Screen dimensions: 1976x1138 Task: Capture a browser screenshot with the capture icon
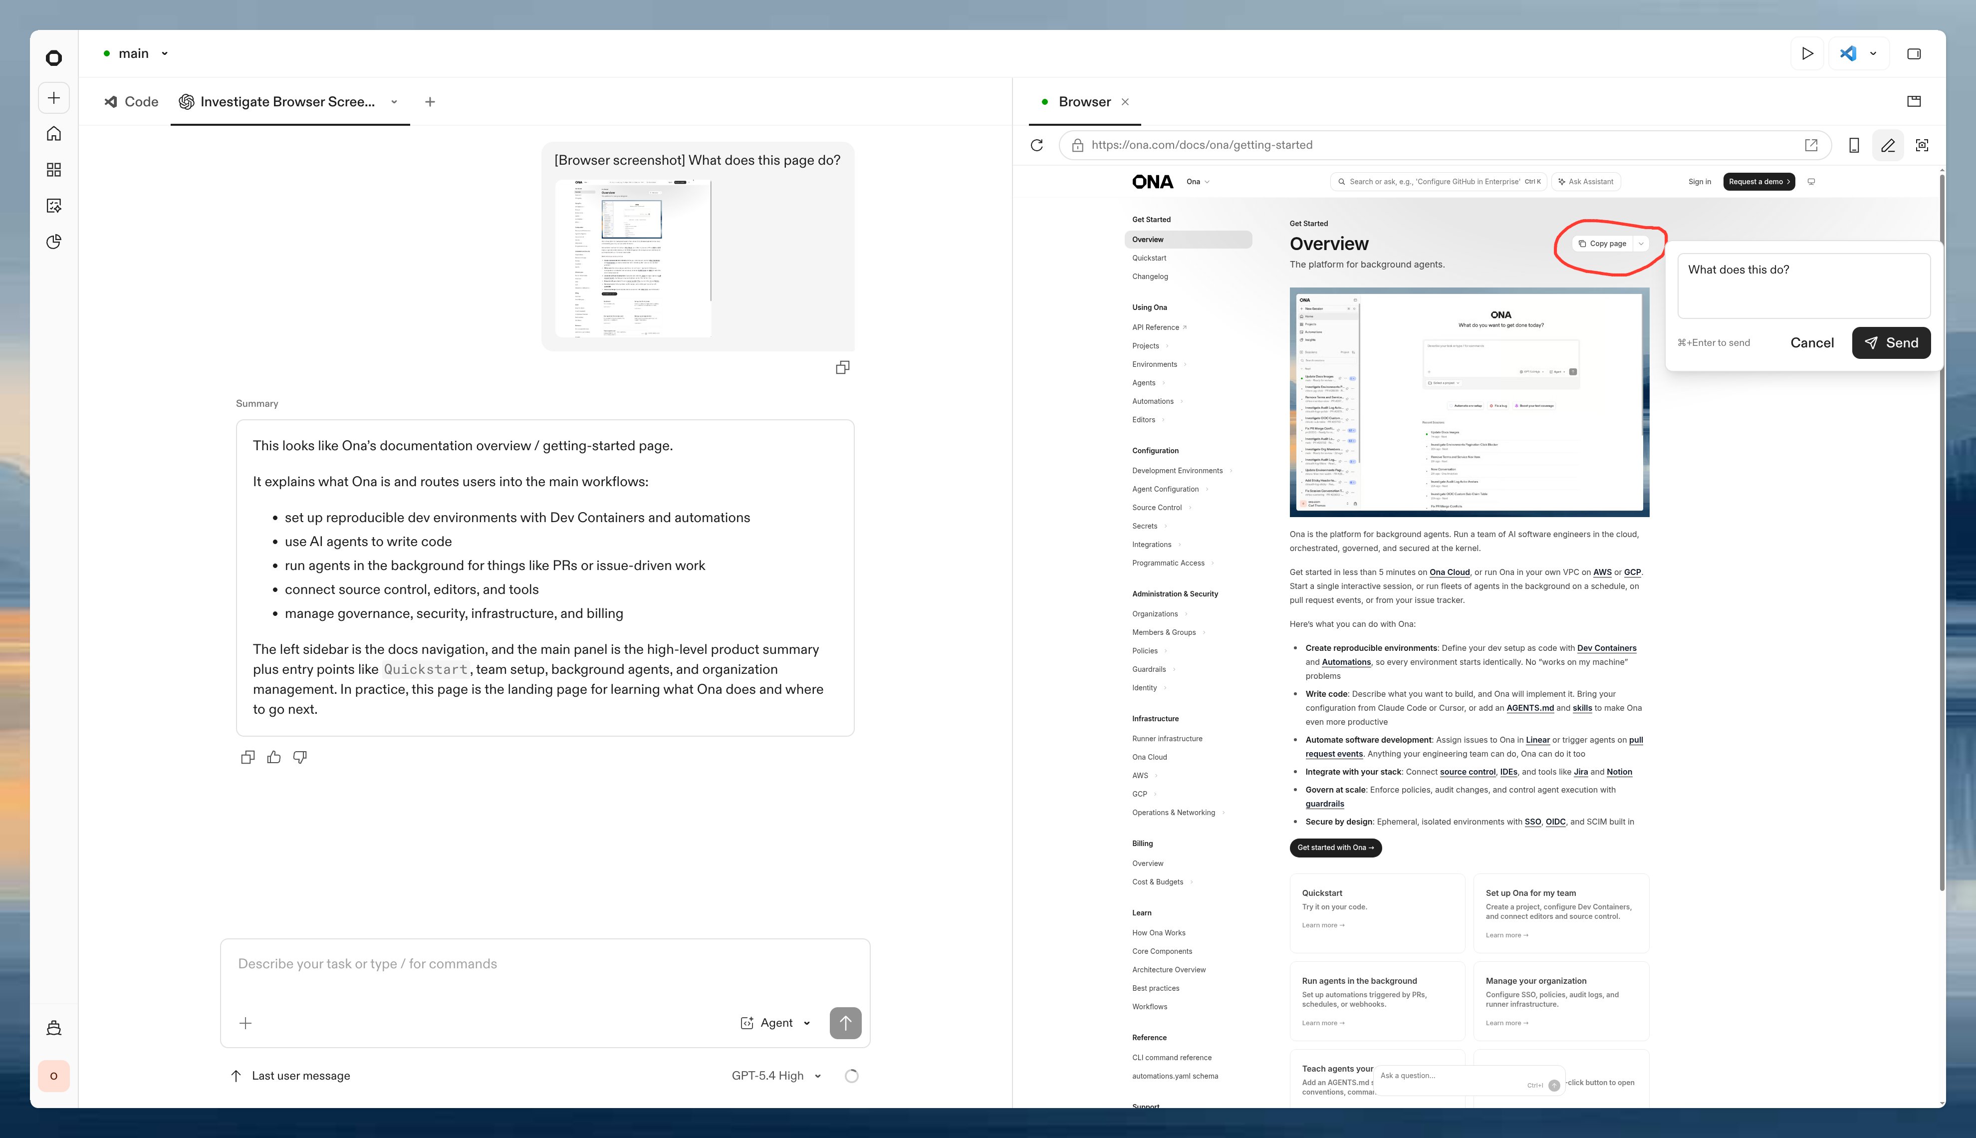1922,145
